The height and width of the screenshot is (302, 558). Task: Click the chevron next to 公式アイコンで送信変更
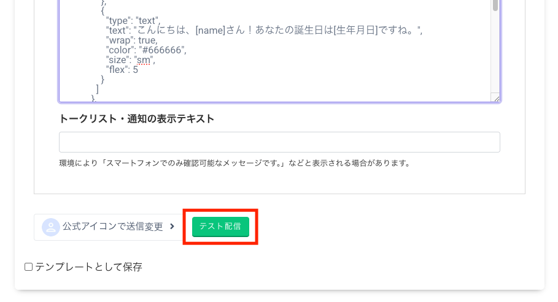tap(172, 226)
